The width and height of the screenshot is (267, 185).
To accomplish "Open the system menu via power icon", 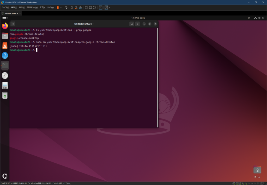I will pos(263,18).
